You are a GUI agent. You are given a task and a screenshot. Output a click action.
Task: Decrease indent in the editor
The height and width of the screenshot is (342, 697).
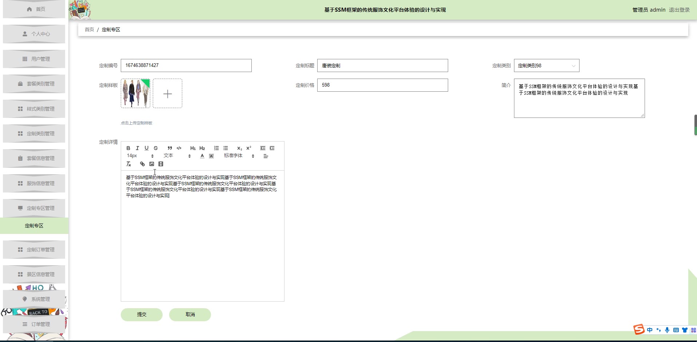263,148
